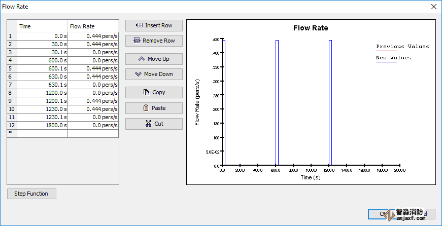The image size is (442, 226).
Task: Click the blue New Values legend line
Action: coord(386,62)
